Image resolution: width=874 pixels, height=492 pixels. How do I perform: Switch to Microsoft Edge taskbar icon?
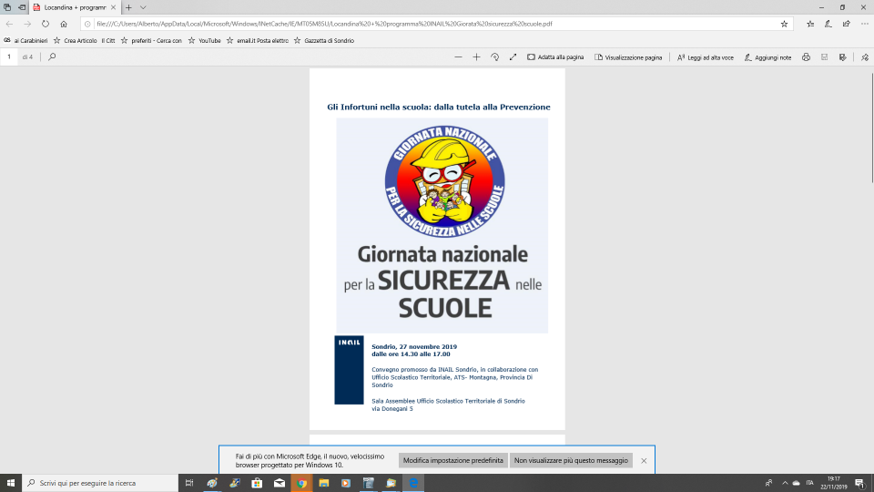click(413, 483)
